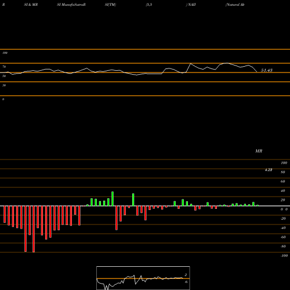
Task: Click the -100 label on MR axis
Action: [284, 256]
